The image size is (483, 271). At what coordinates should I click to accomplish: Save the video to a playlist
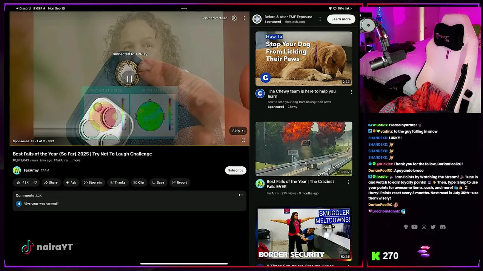click(158, 183)
